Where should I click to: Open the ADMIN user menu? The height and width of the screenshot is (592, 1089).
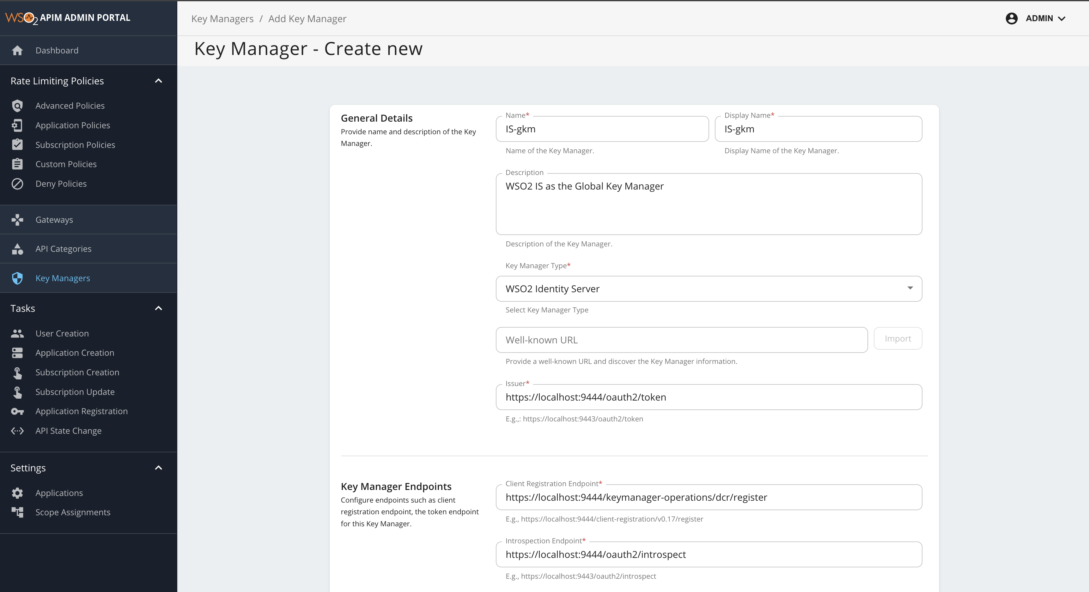click(1045, 18)
